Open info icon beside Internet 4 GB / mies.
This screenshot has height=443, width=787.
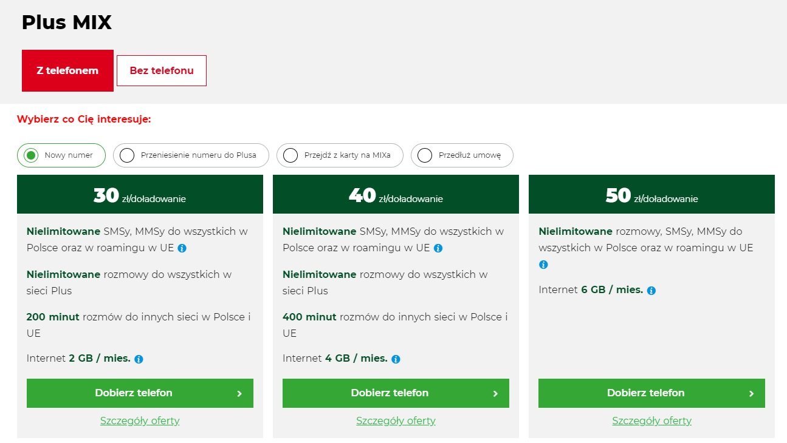coord(396,359)
